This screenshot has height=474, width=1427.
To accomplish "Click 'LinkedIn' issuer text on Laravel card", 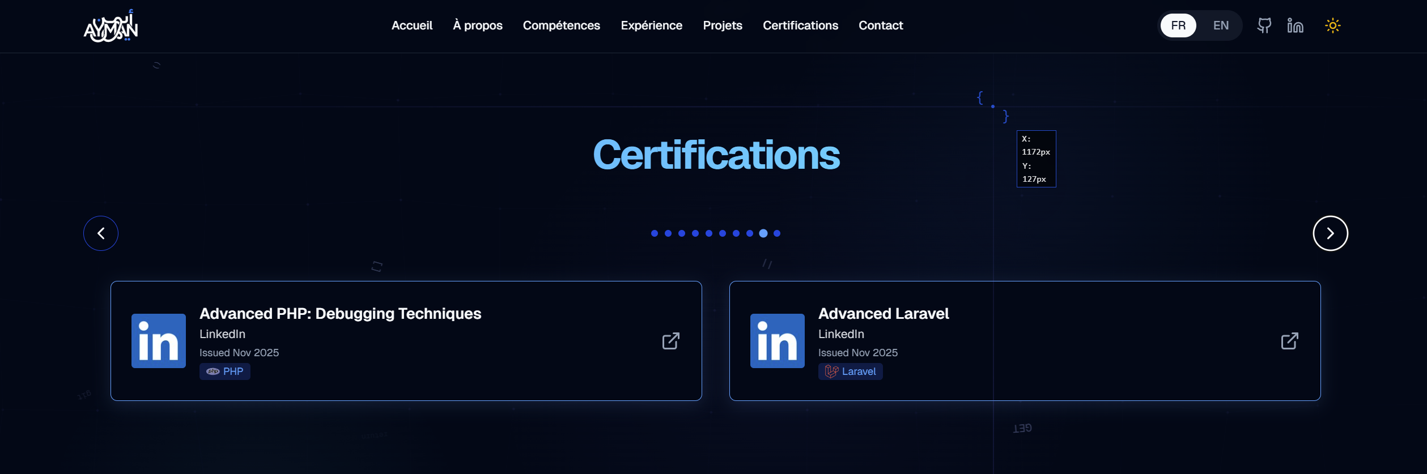I will coord(842,334).
